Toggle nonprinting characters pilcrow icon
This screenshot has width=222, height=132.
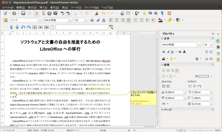[162, 13]
